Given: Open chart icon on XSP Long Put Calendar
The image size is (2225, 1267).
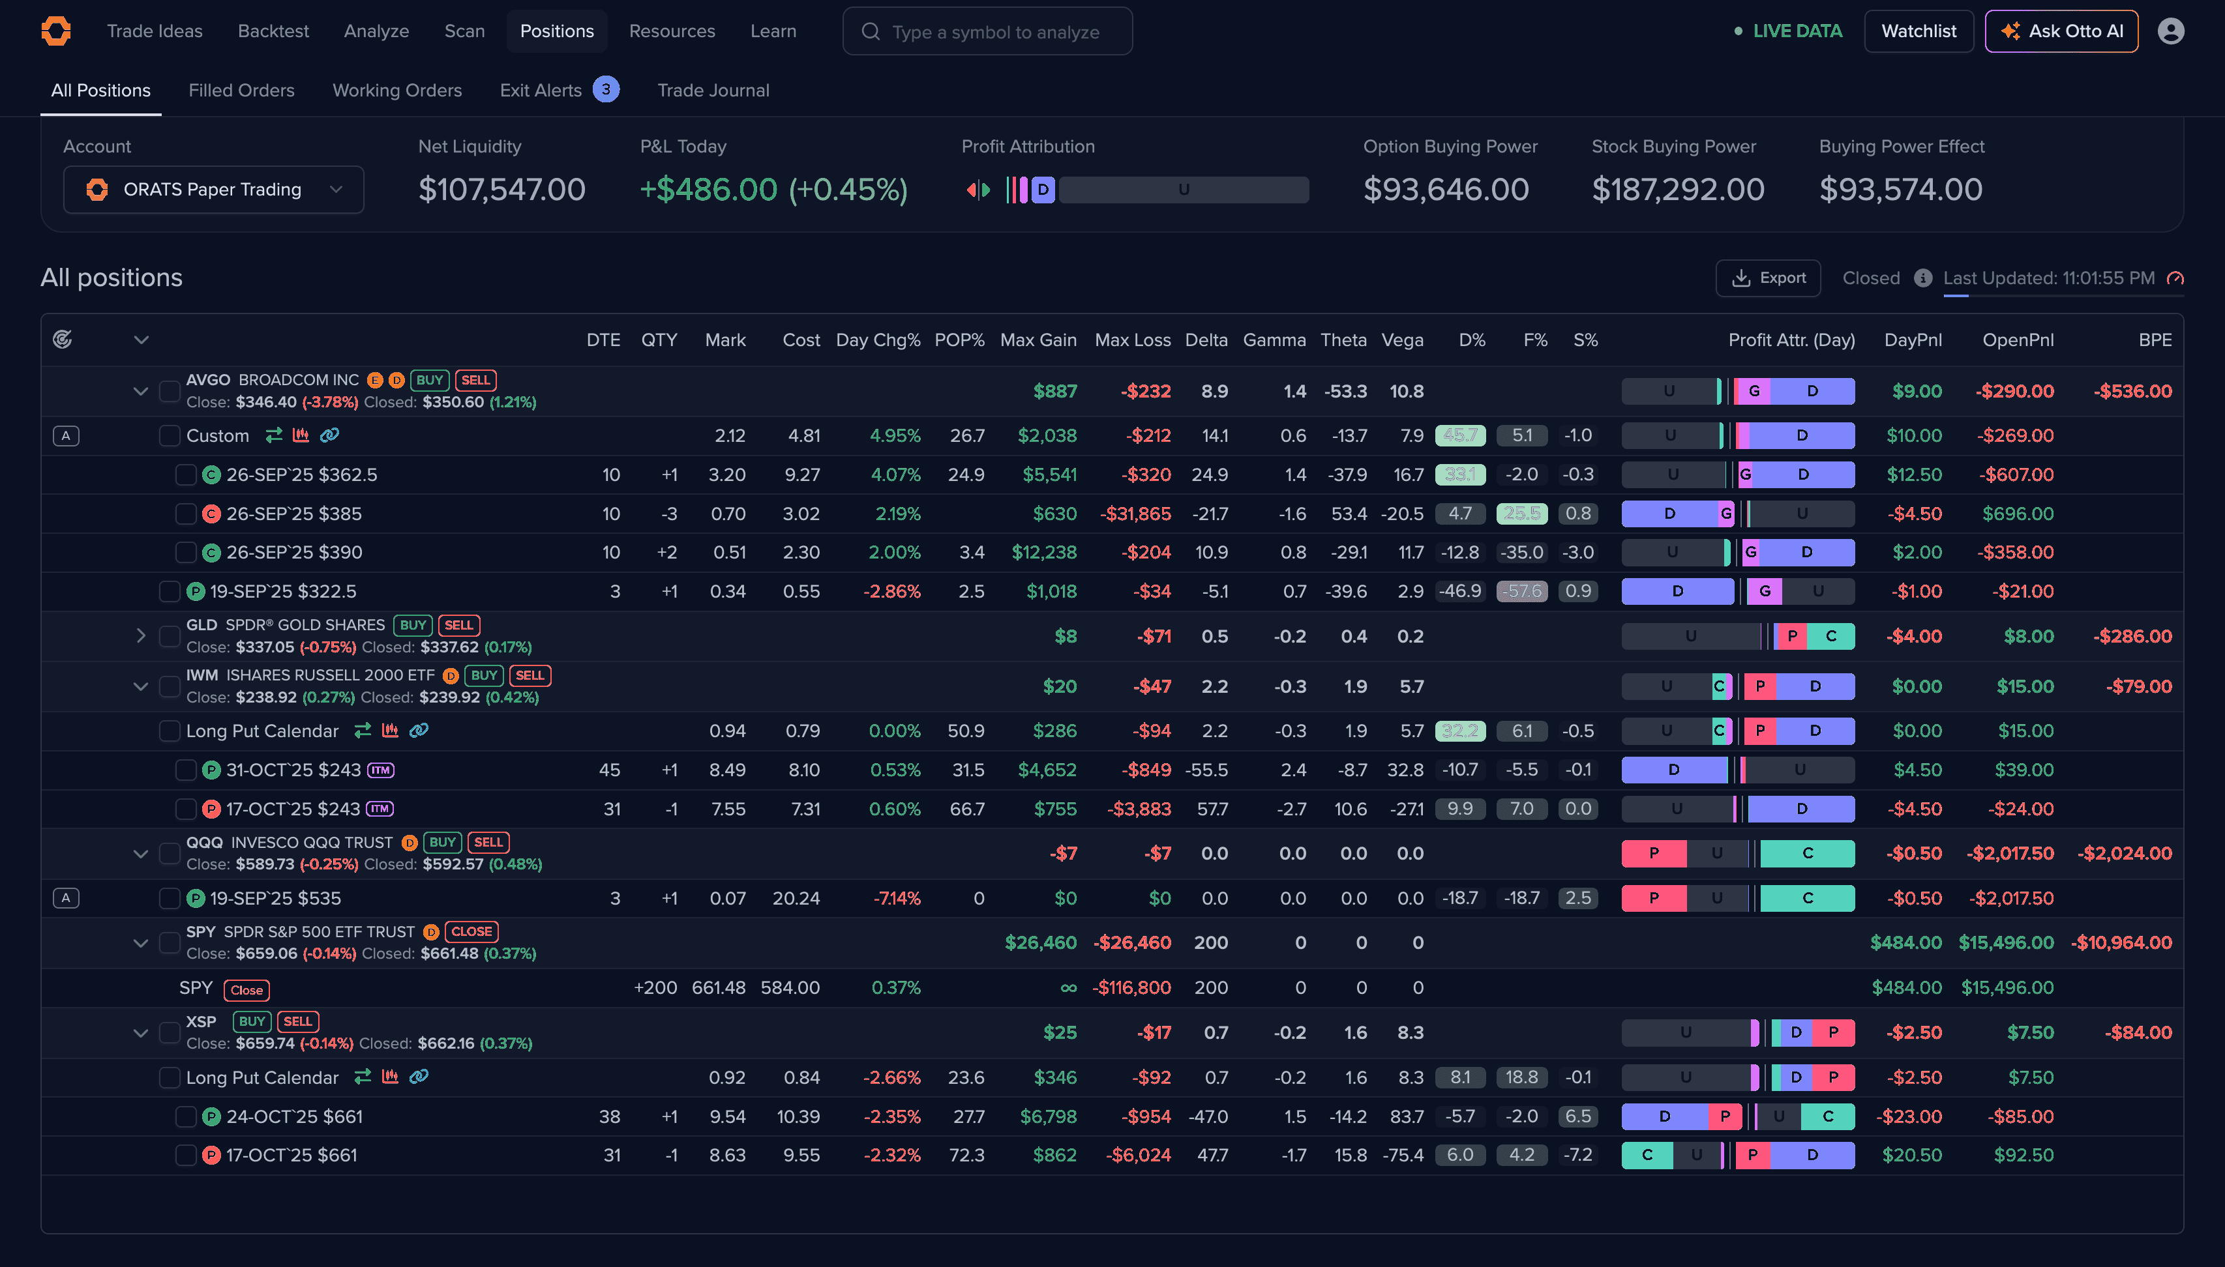Looking at the screenshot, I should click(390, 1077).
